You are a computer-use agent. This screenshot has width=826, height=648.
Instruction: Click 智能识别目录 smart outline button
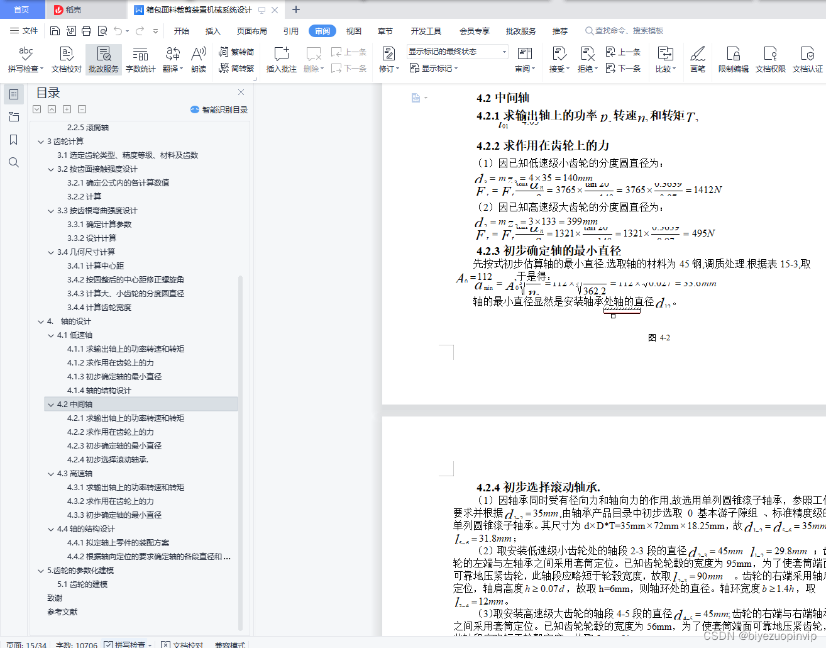[219, 109]
